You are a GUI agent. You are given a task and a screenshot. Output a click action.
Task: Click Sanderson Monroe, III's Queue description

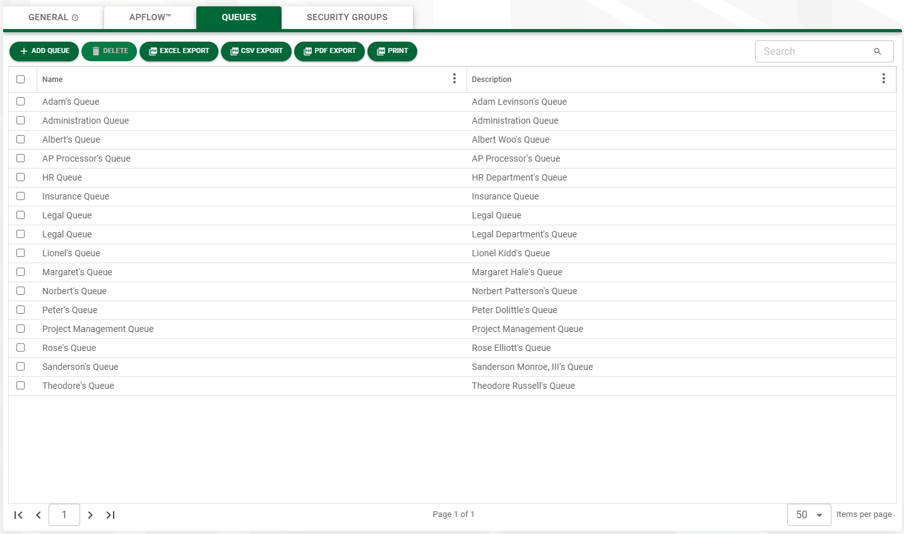(x=532, y=367)
